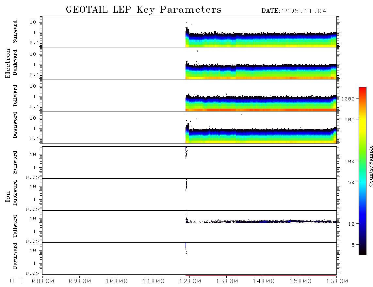Viewport: 373px width, 287px height.
Task: Select the Ion "Dawnward" axis label
Action: [x=15, y=256]
